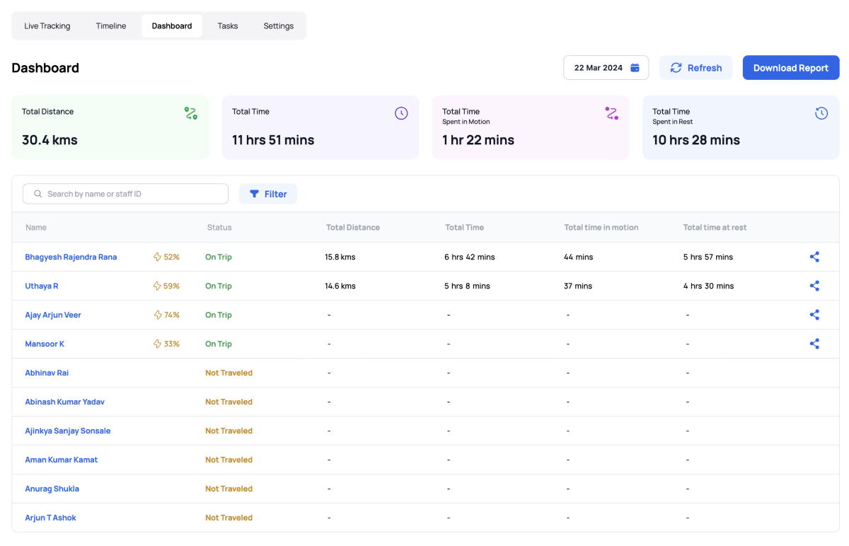Go to the Tasks tab
This screenshot has height=546, width=849.
click(x=228, y=26)
